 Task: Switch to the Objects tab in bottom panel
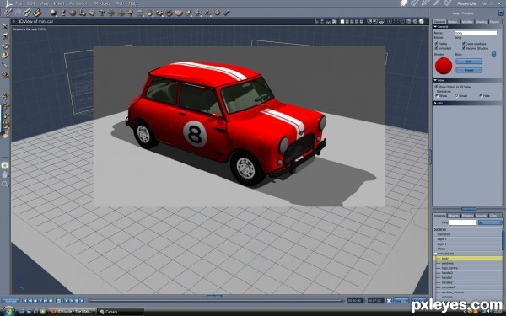tap(453, 216)
